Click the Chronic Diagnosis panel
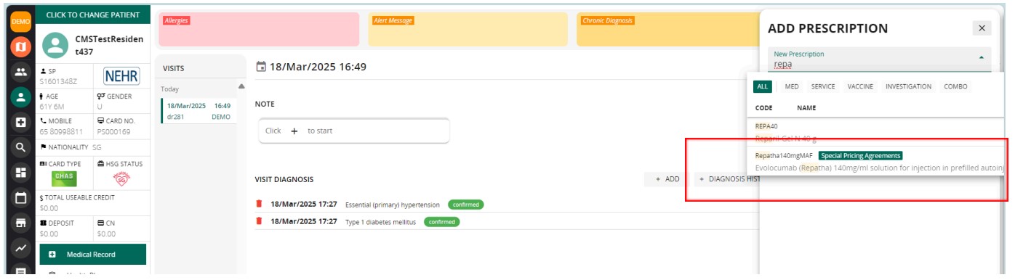The height and width of the screenshot is (280, 1015). (667, 29)
